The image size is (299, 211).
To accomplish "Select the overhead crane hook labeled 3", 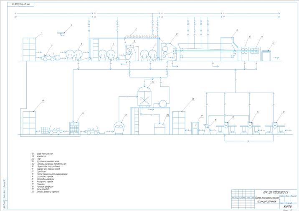I will click(x=61, y=34).
